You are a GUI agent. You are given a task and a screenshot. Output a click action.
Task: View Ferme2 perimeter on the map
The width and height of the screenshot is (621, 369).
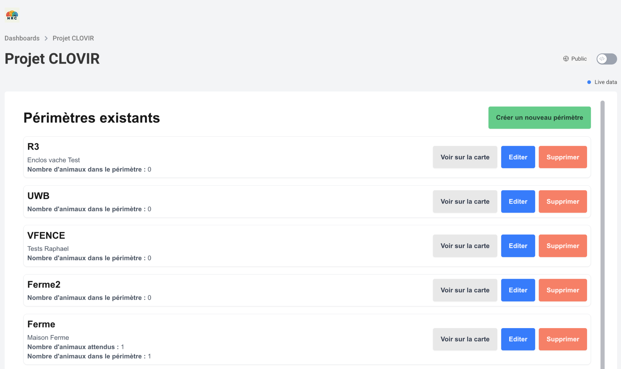coord(465,290)
